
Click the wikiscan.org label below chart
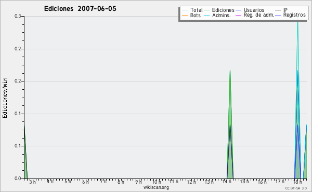[x=156, y=187]
